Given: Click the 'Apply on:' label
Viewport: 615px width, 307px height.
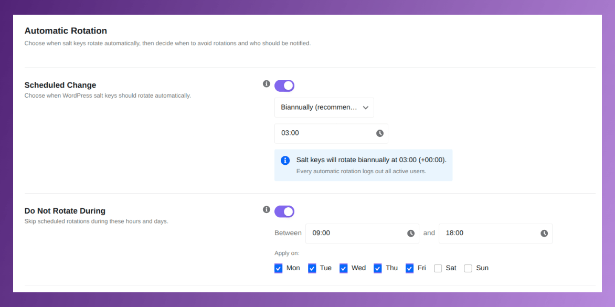Looking at the screenshot, I should [287, 253].
